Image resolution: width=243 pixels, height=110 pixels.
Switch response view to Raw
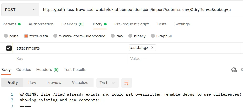(x=32, y=82)
